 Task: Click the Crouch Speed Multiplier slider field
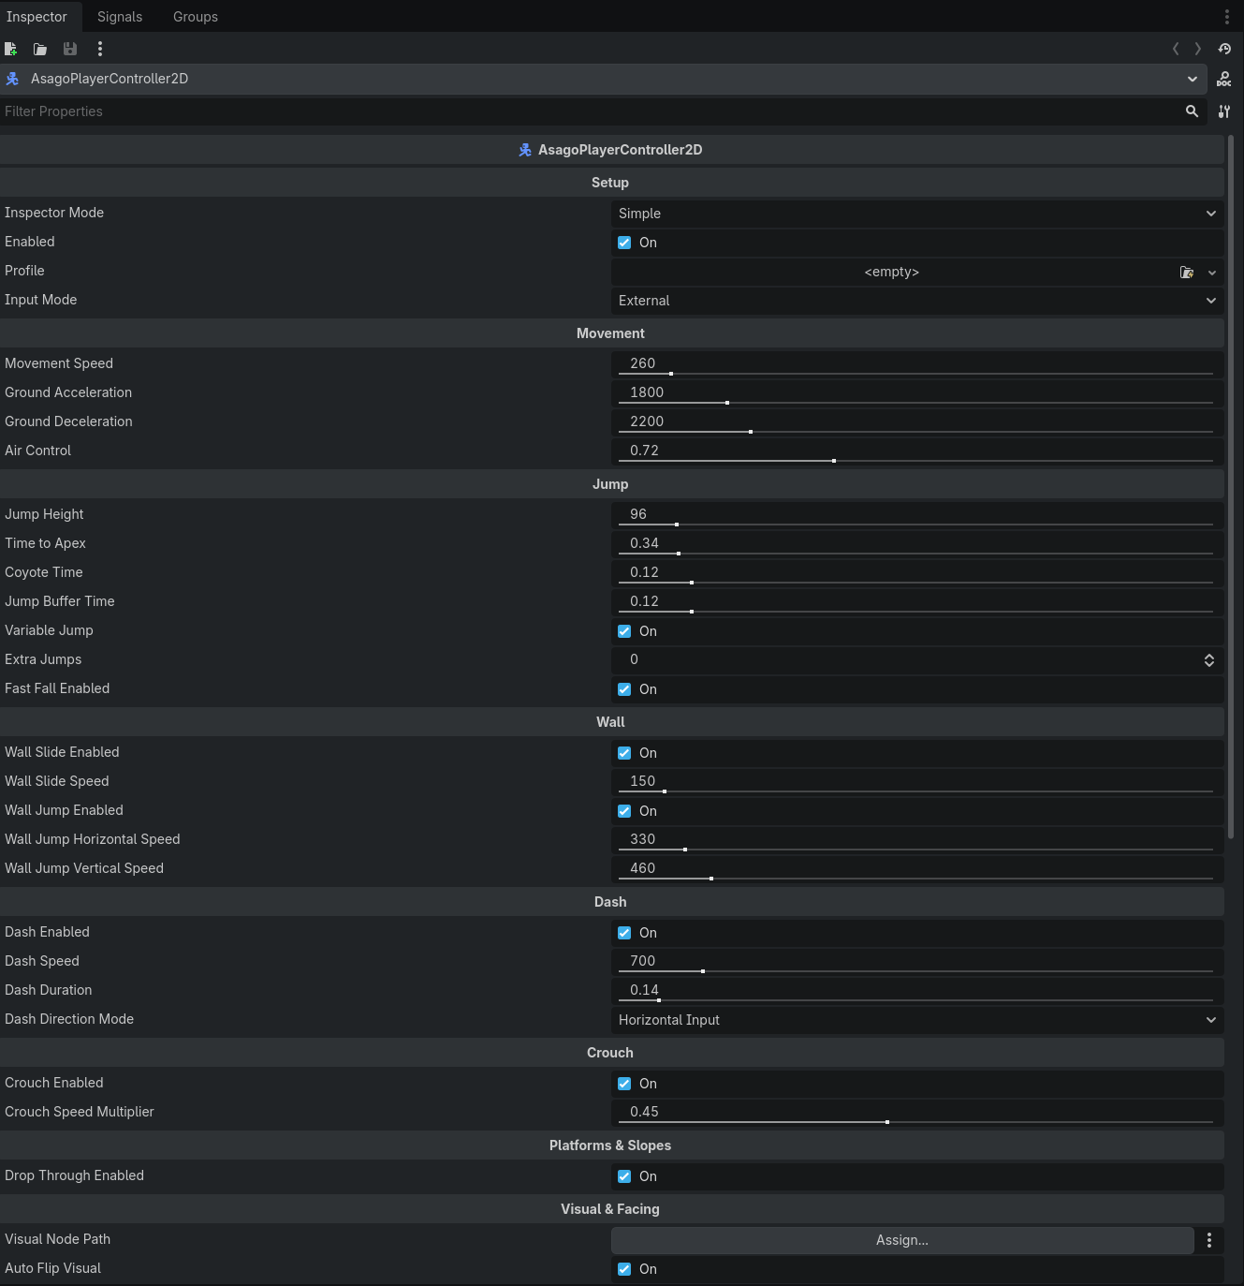pos(917,1113)
